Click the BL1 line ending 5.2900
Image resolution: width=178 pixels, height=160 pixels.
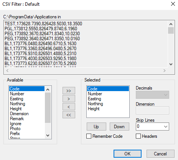[41, 64]
